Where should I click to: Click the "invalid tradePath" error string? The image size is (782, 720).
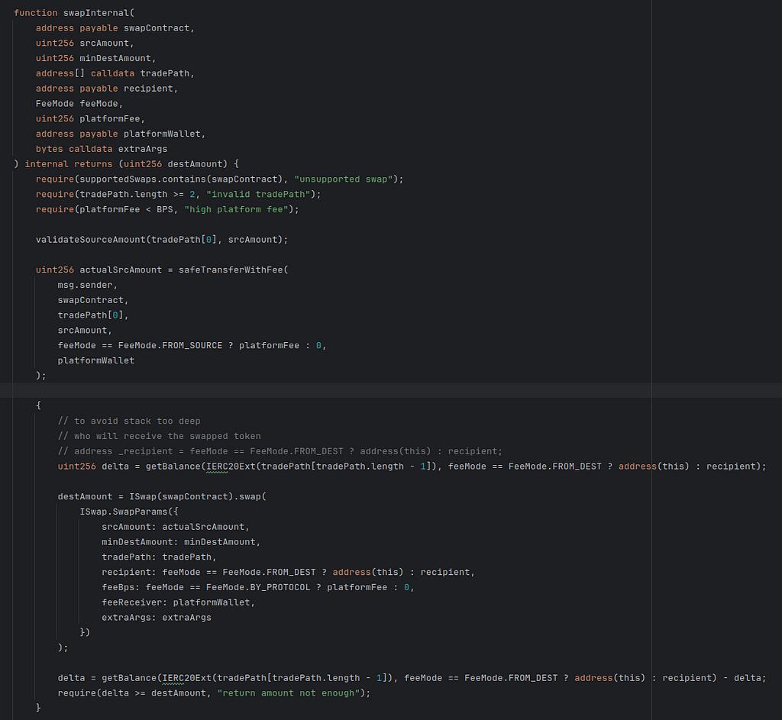tap(258, 194)
